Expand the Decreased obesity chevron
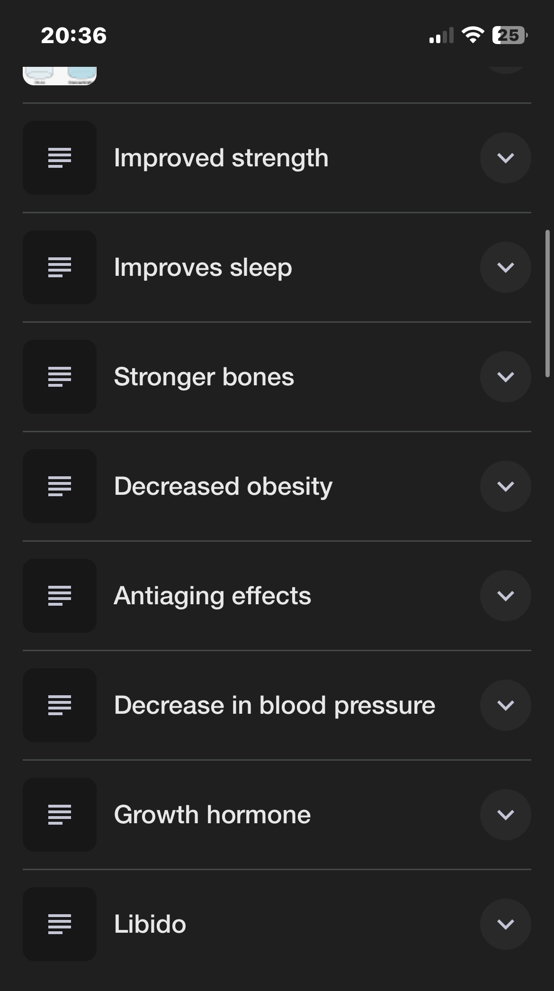The width and height of the screenshot is (554, 991). [506, 486]
